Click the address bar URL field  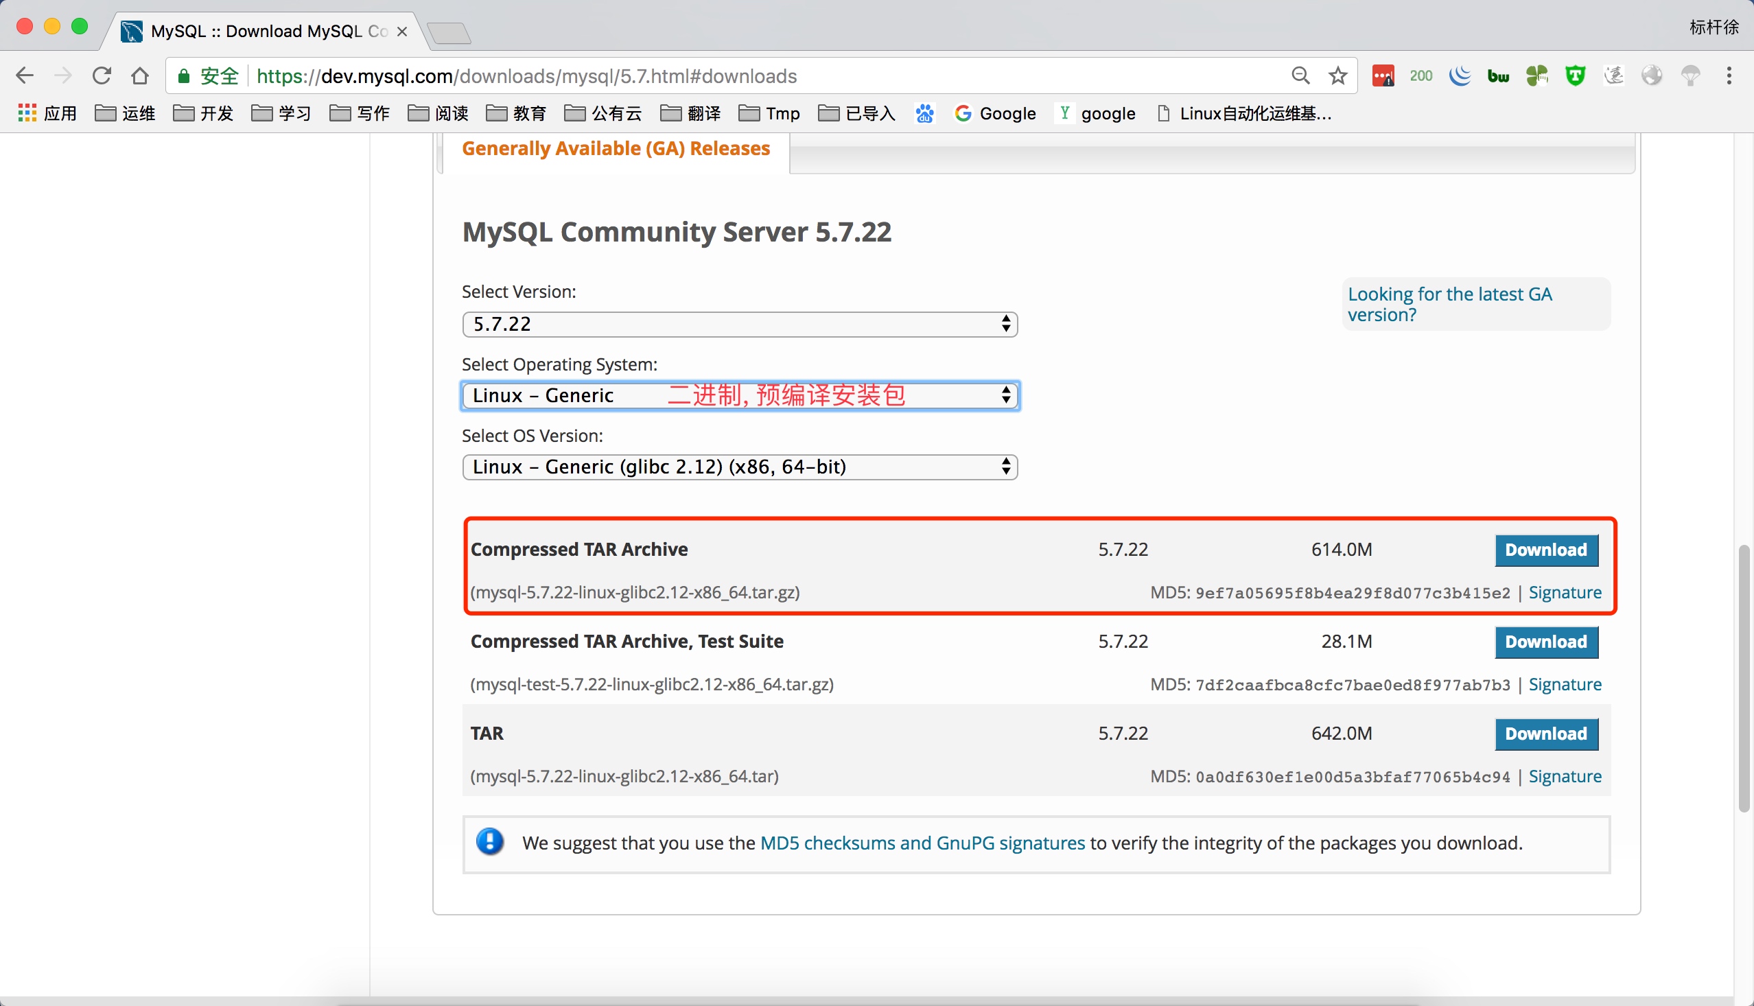coord(760,76)
